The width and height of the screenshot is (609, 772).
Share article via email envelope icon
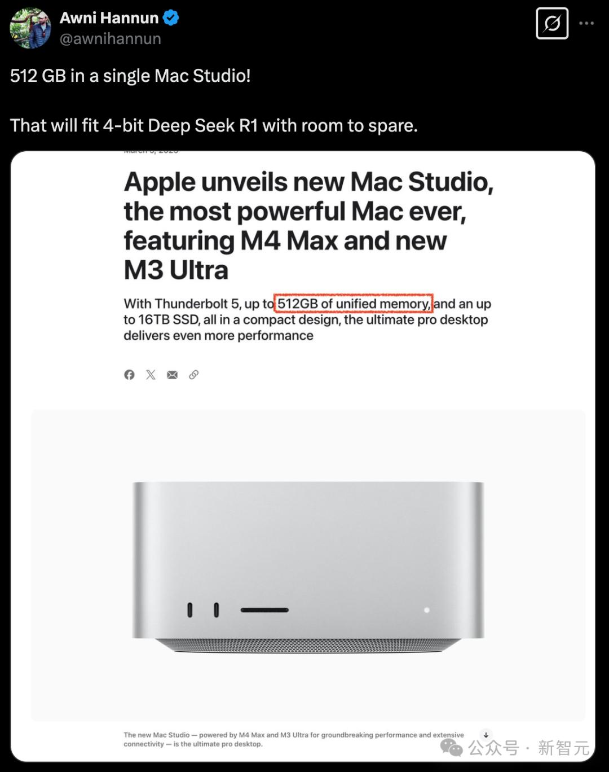point(172,375)
